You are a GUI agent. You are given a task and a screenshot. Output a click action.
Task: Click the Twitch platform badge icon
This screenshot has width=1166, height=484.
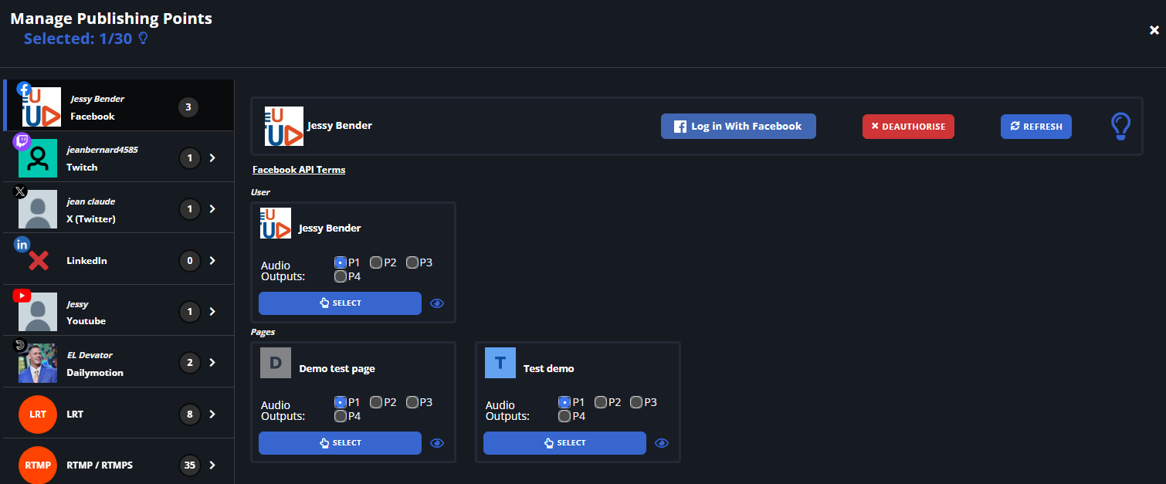[22, 141]
